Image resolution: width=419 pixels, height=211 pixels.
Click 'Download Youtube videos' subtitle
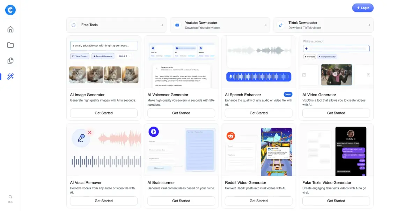[203, 28]
